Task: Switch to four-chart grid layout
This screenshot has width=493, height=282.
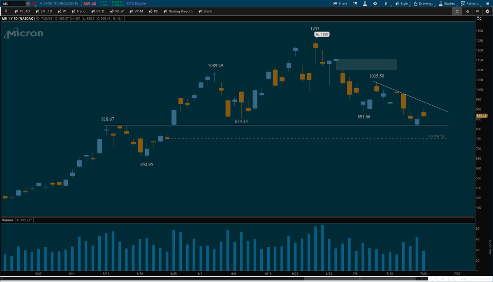Action: [468, 12]
